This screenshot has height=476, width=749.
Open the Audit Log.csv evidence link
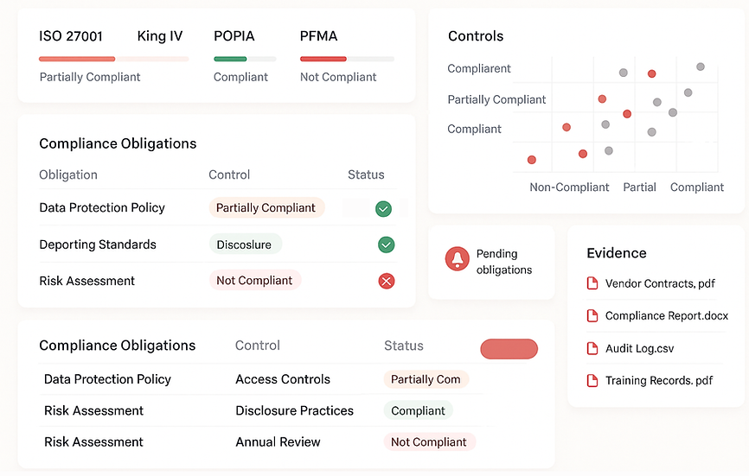tap(639, 349)
